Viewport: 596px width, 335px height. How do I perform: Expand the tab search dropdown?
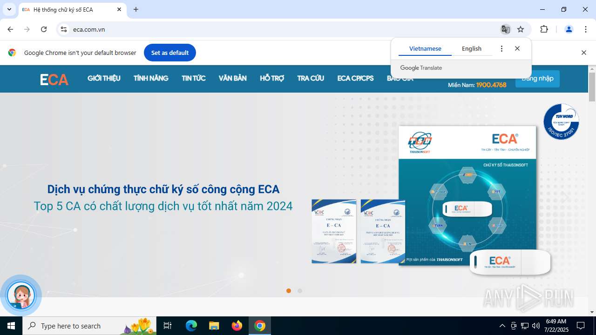click(x=9, y=9)
